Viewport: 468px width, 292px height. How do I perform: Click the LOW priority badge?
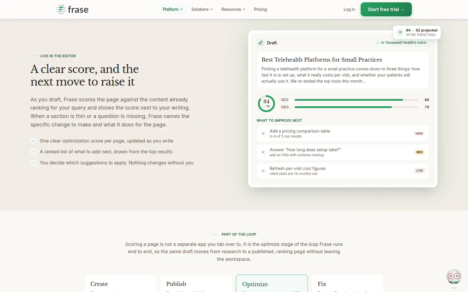point(419,171)
